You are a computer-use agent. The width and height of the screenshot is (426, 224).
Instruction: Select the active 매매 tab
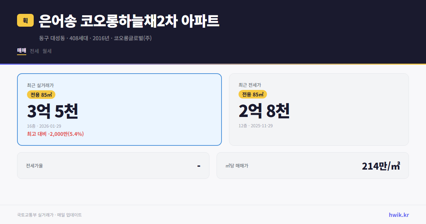(21, 51)
